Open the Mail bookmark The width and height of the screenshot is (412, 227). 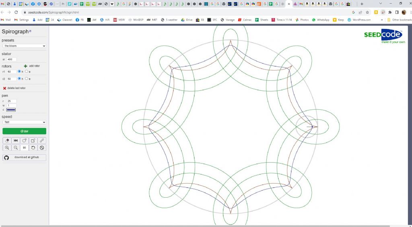(x=6, y=20)
